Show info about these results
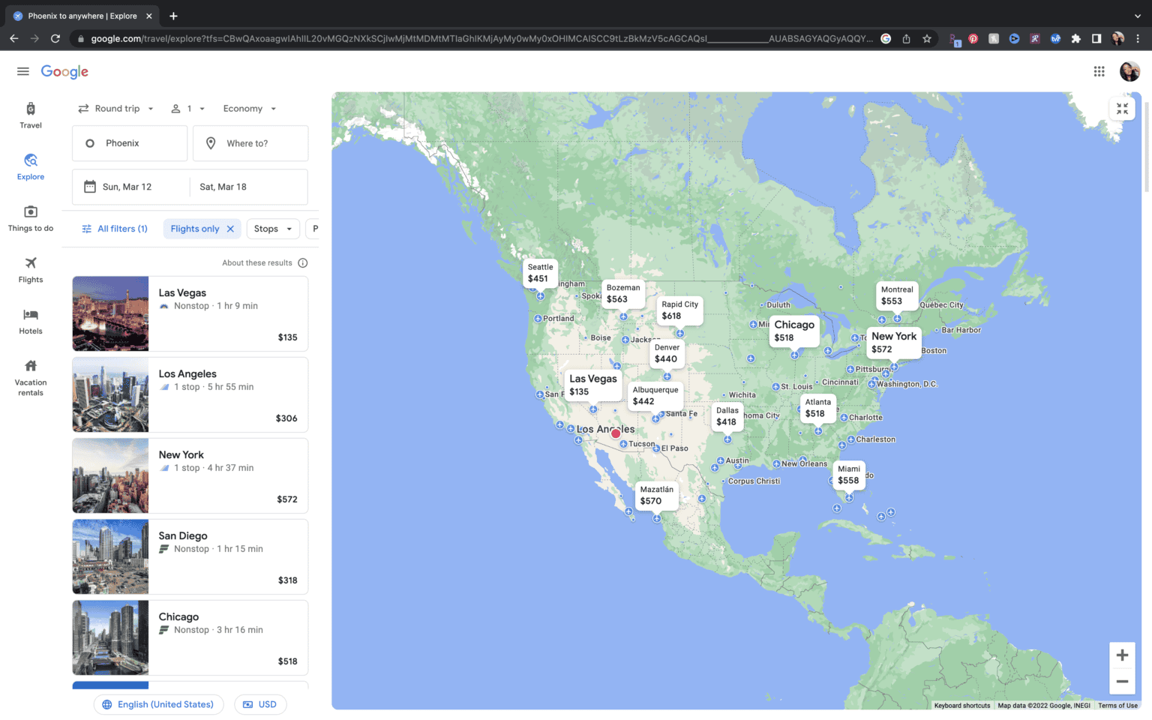Screen dimensions: 1152x720 303,263
